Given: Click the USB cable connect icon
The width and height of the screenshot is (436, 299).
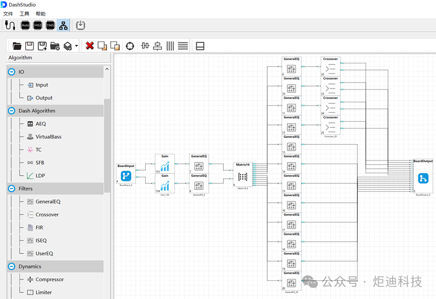Looking at the screenshot, I should point(10,25).
